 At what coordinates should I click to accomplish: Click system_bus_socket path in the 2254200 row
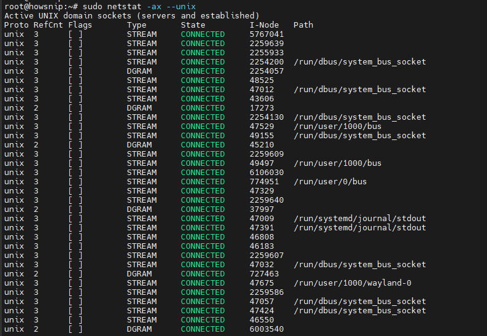coord(359,62)
